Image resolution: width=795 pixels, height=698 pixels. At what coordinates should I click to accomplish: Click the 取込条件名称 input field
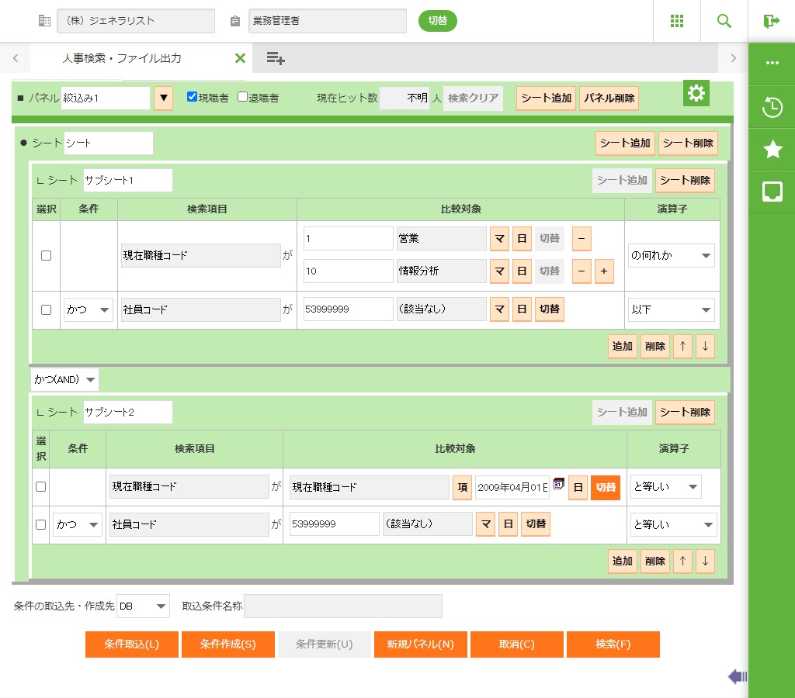[342, 606]
